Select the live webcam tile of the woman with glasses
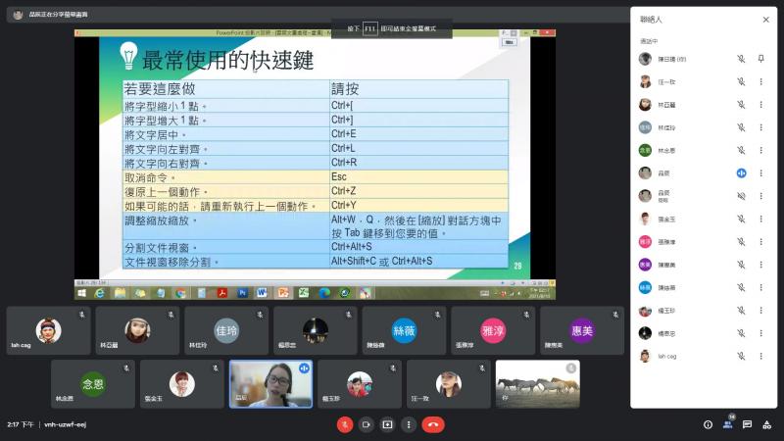Image resolution: width=784 pixels, height=441 pixels. coord(271,384)
